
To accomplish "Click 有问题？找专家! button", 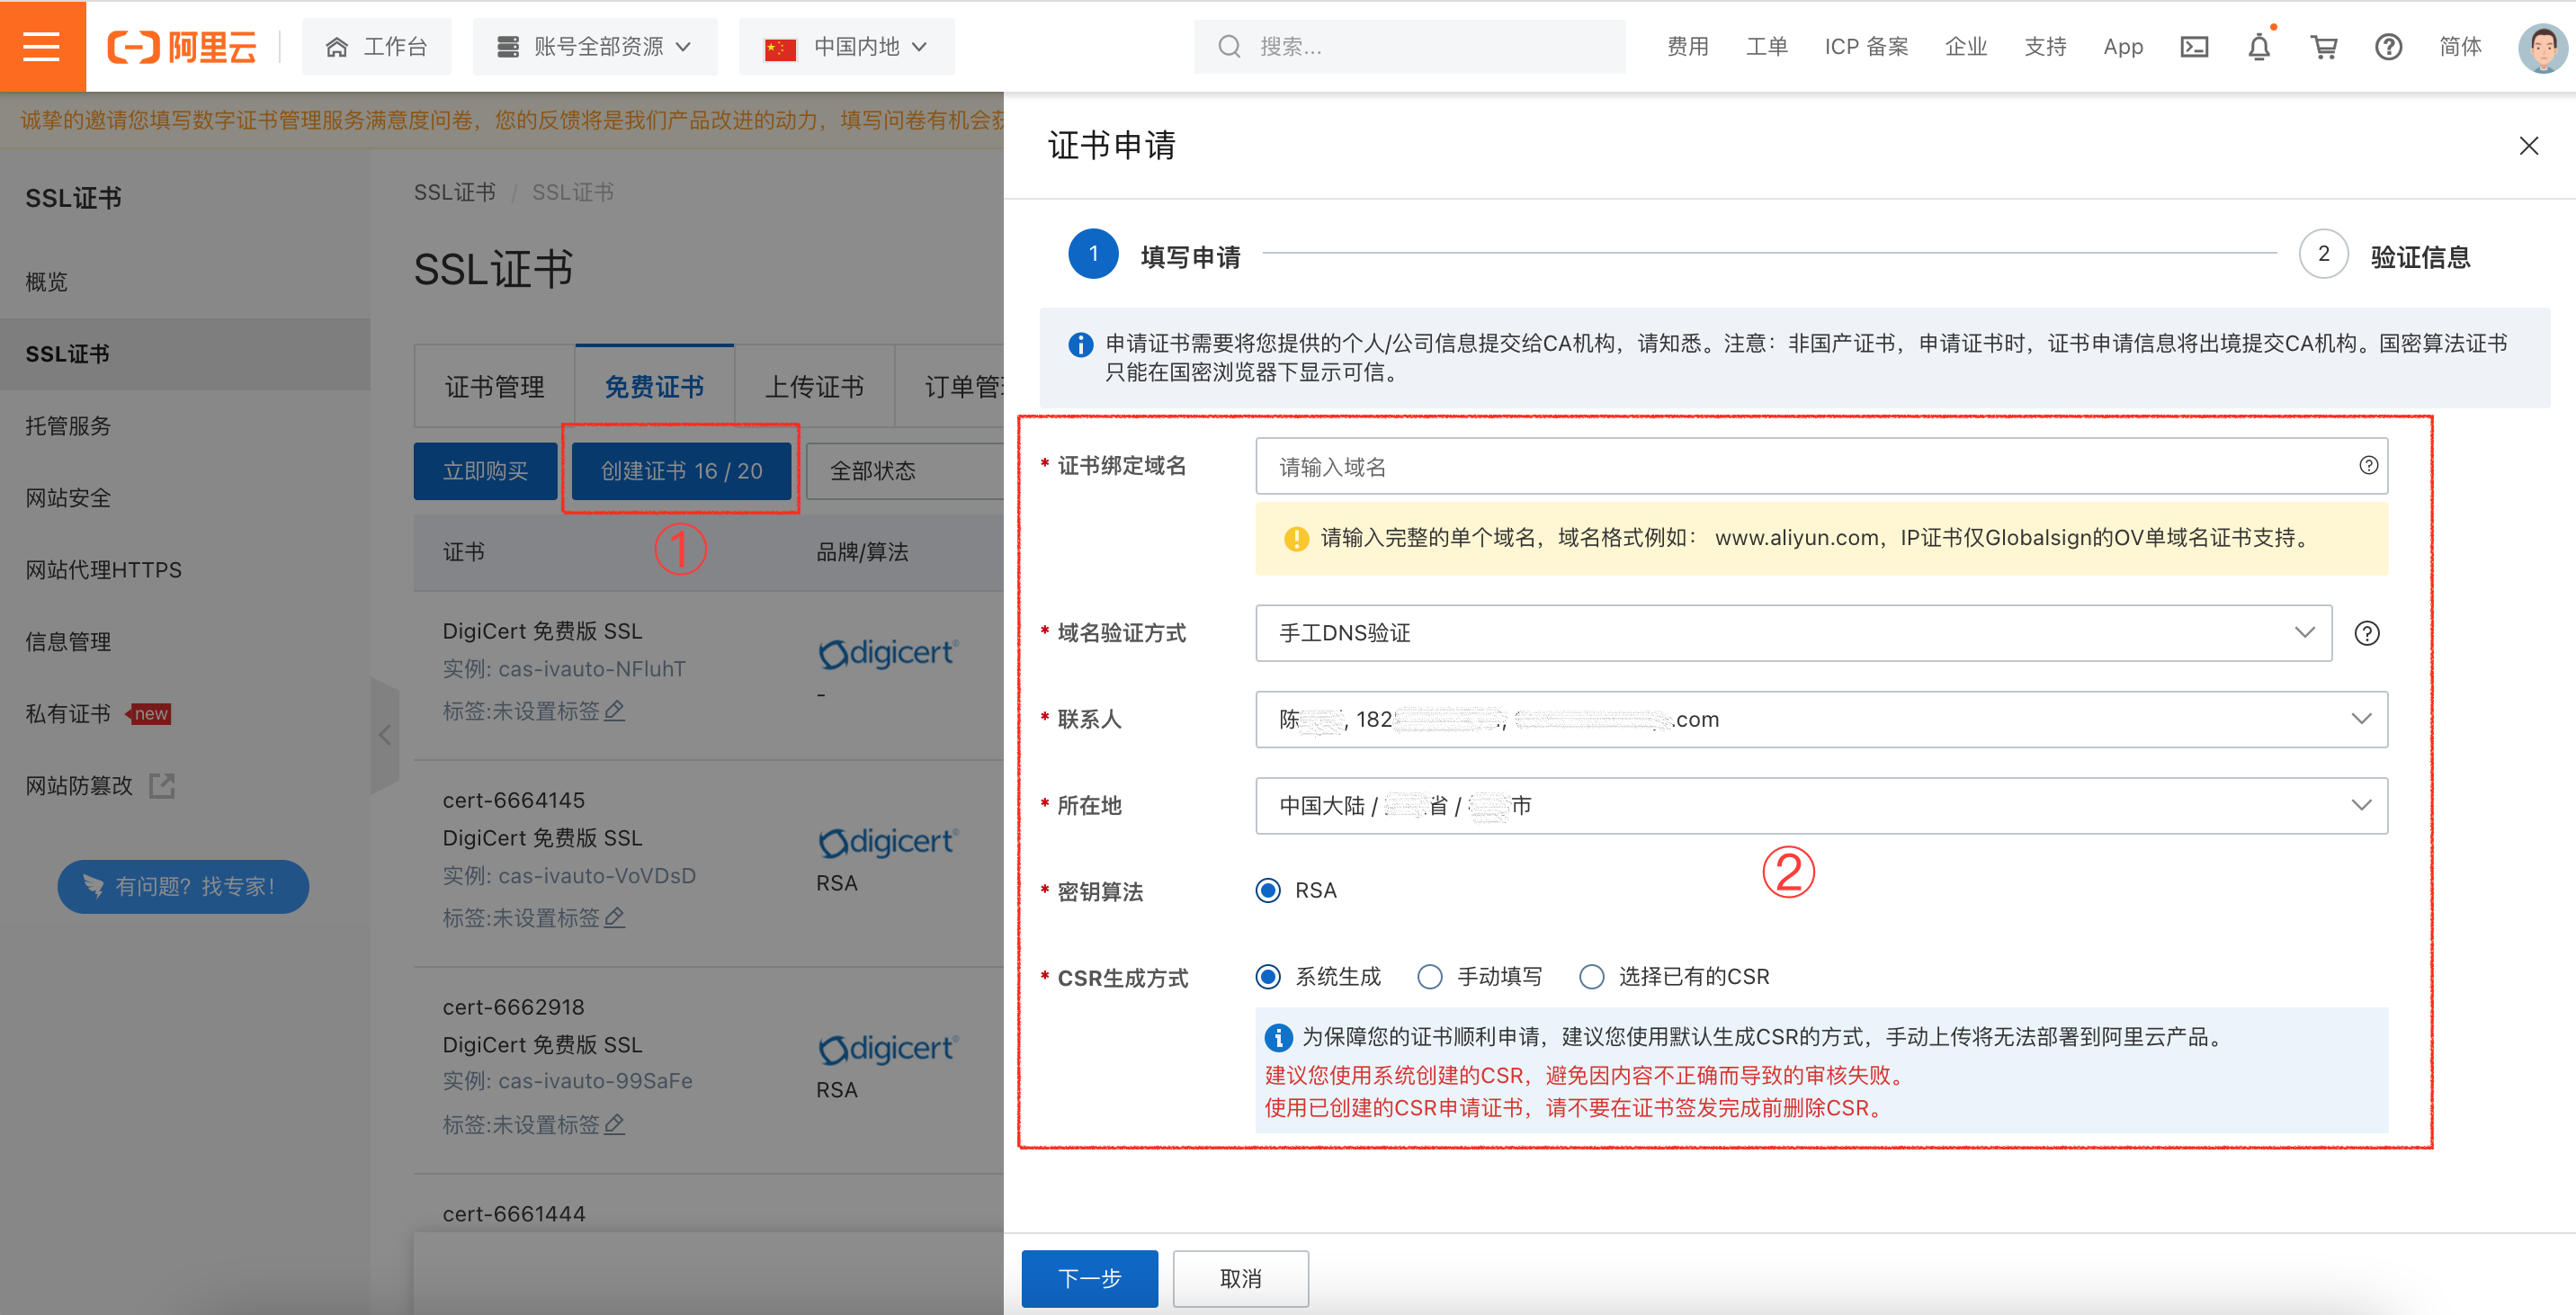I will pyautogui.click(x=183, y=886).
